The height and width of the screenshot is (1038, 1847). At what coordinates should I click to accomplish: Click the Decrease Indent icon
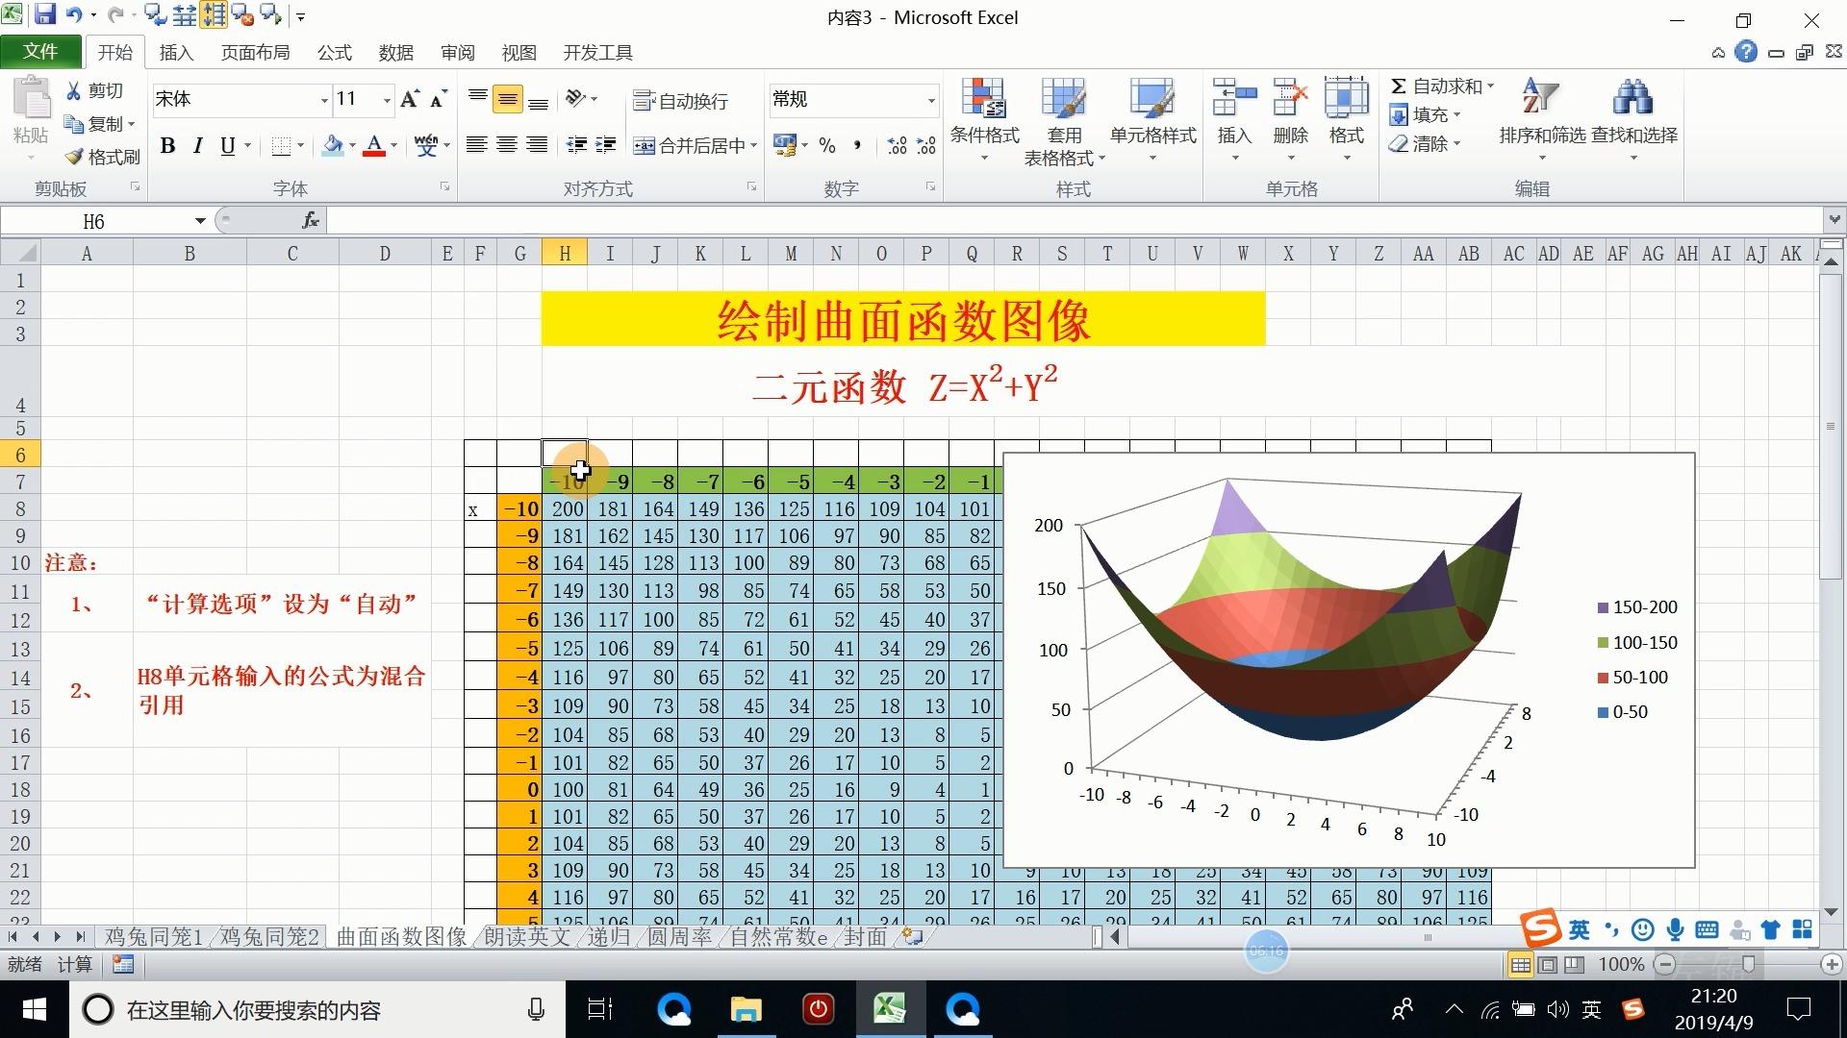(x=577, y=145)
